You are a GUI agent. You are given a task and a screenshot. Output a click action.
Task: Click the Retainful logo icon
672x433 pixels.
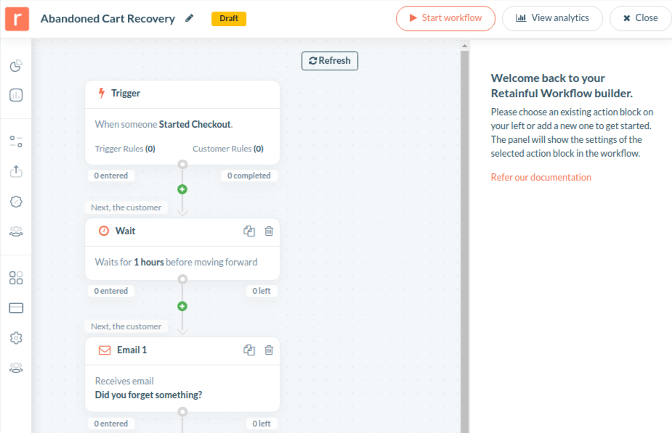click(x=17, y=19)
